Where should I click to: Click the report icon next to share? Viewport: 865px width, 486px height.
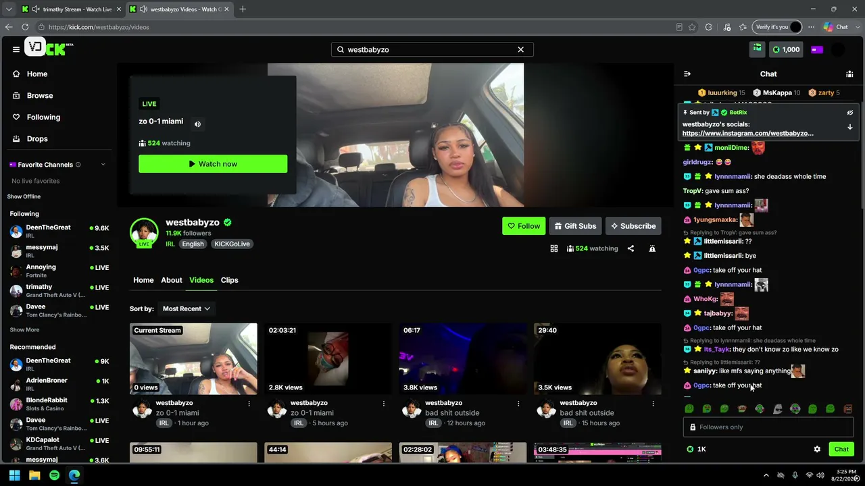tap(652, 248)
